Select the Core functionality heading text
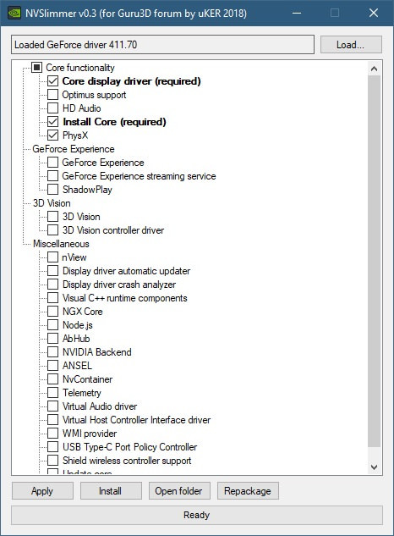 80,68
